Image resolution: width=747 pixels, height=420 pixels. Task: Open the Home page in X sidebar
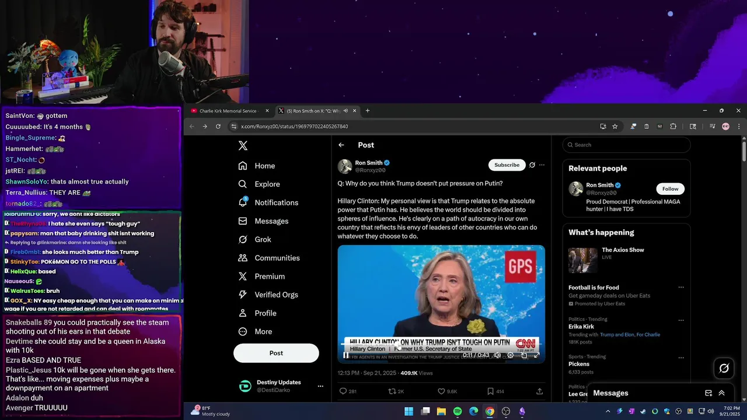257,166
